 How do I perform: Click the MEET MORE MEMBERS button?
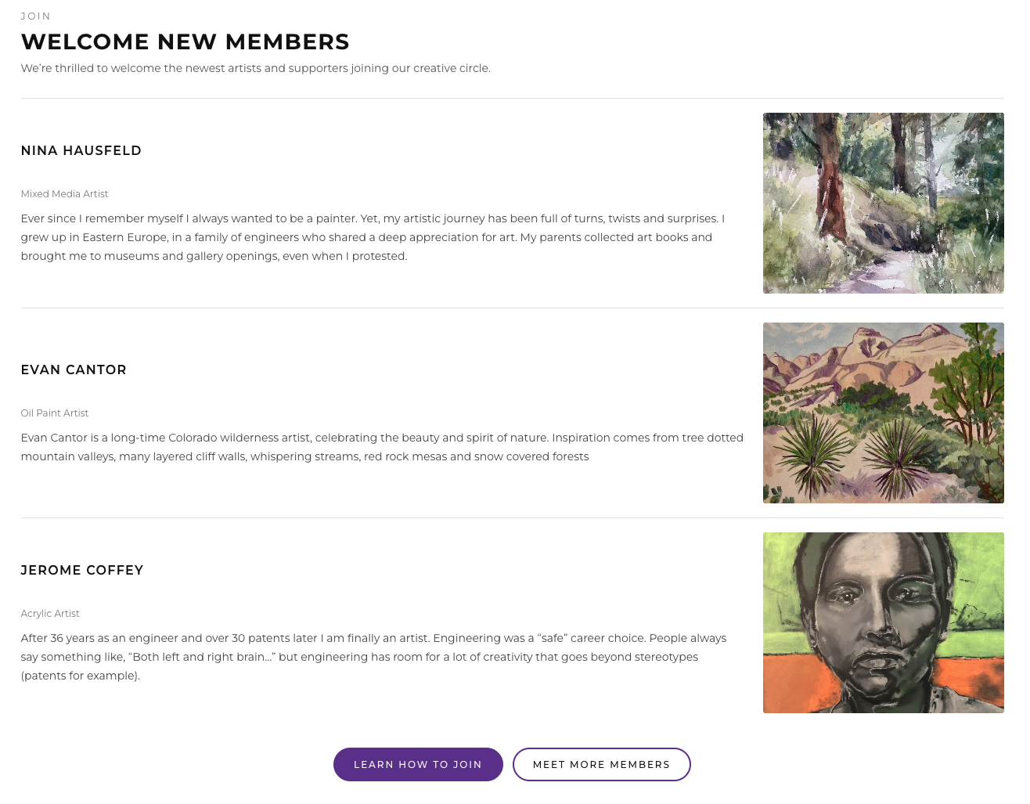[x=601, y=764]
